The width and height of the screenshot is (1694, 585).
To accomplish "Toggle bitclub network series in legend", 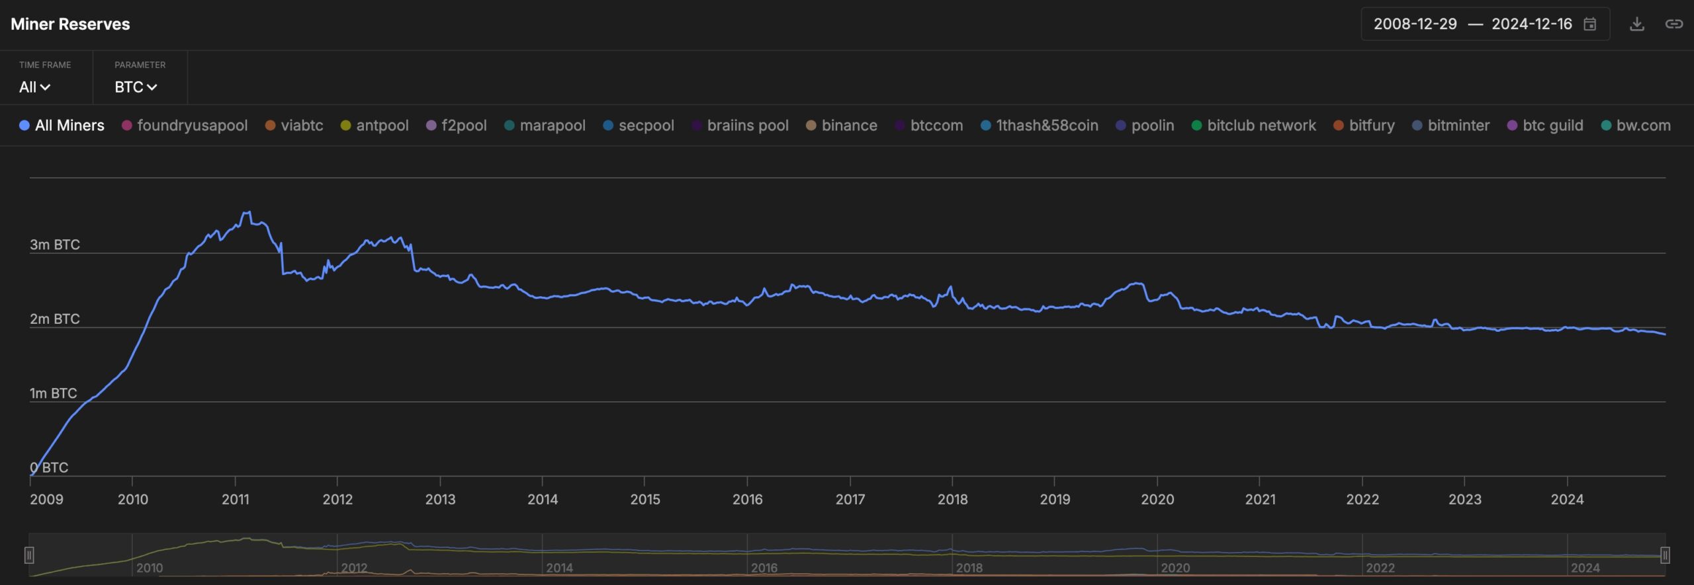I will (x=1254, y=126).
